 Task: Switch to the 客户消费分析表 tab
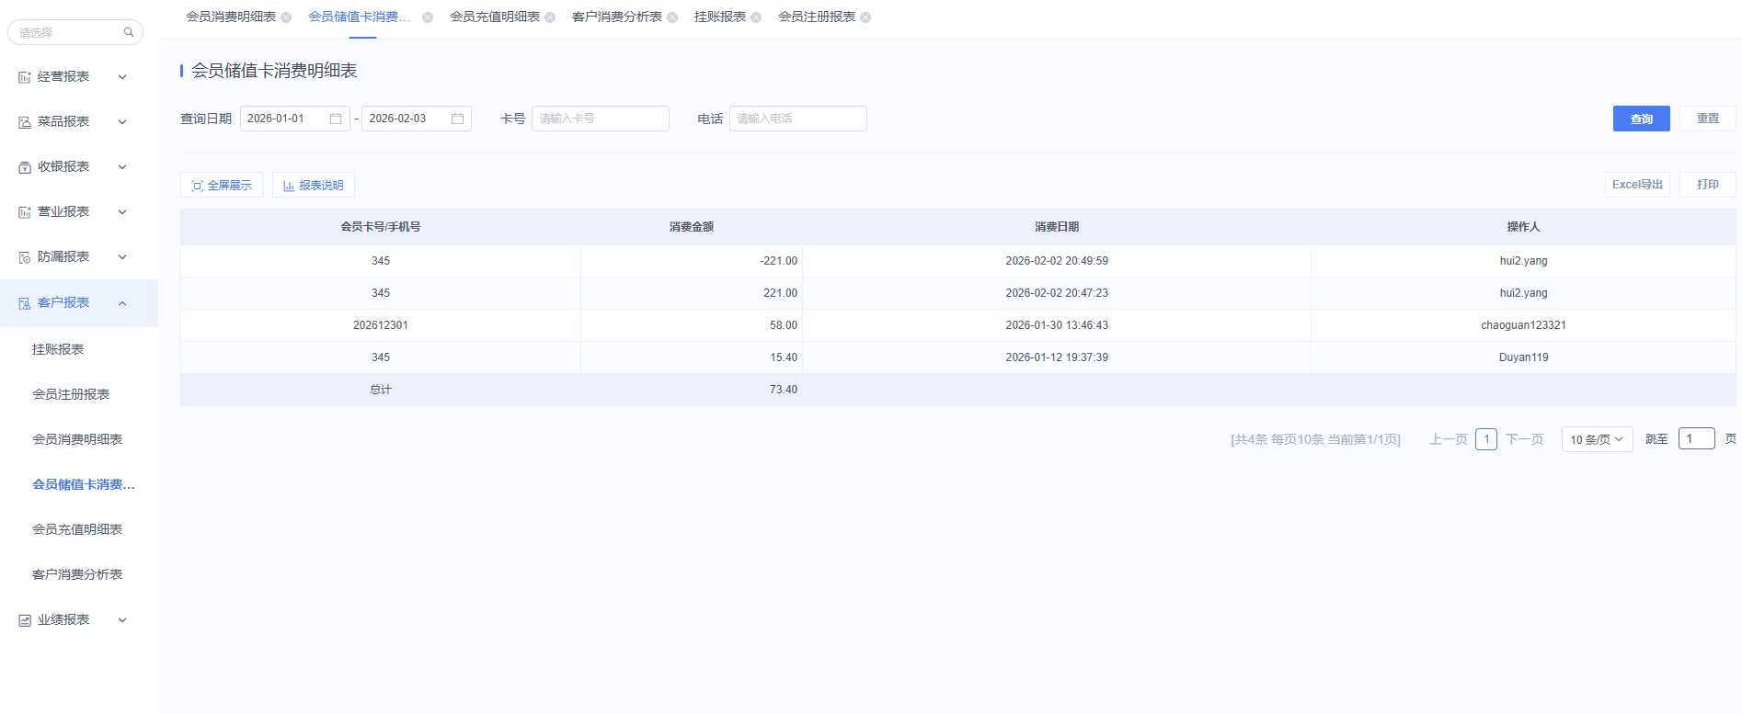[x=617, y=17]
